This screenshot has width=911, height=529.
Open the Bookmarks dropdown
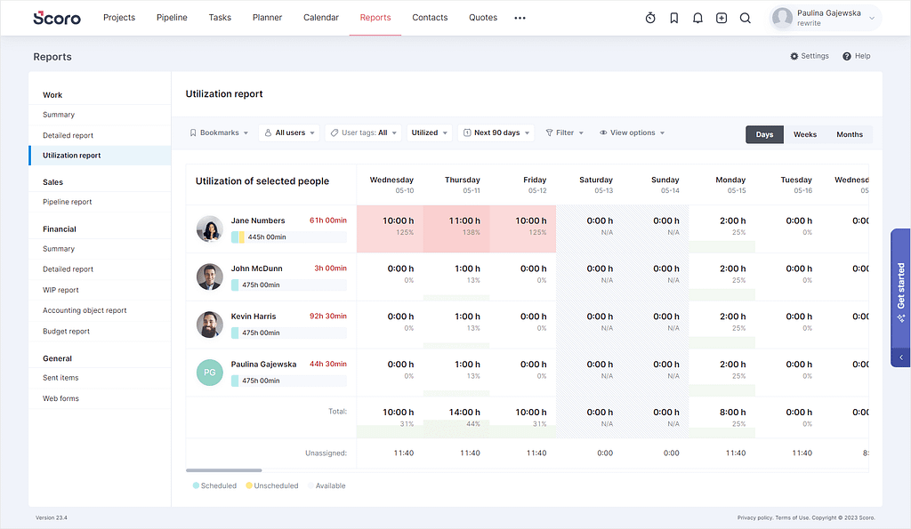pyautogui.click(x=219, y=133)
